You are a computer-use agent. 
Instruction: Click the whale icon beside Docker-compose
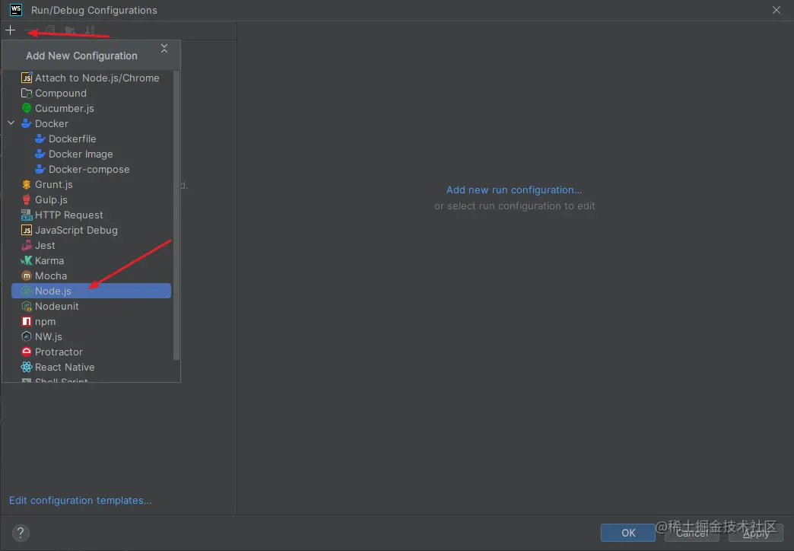[40, 169]
